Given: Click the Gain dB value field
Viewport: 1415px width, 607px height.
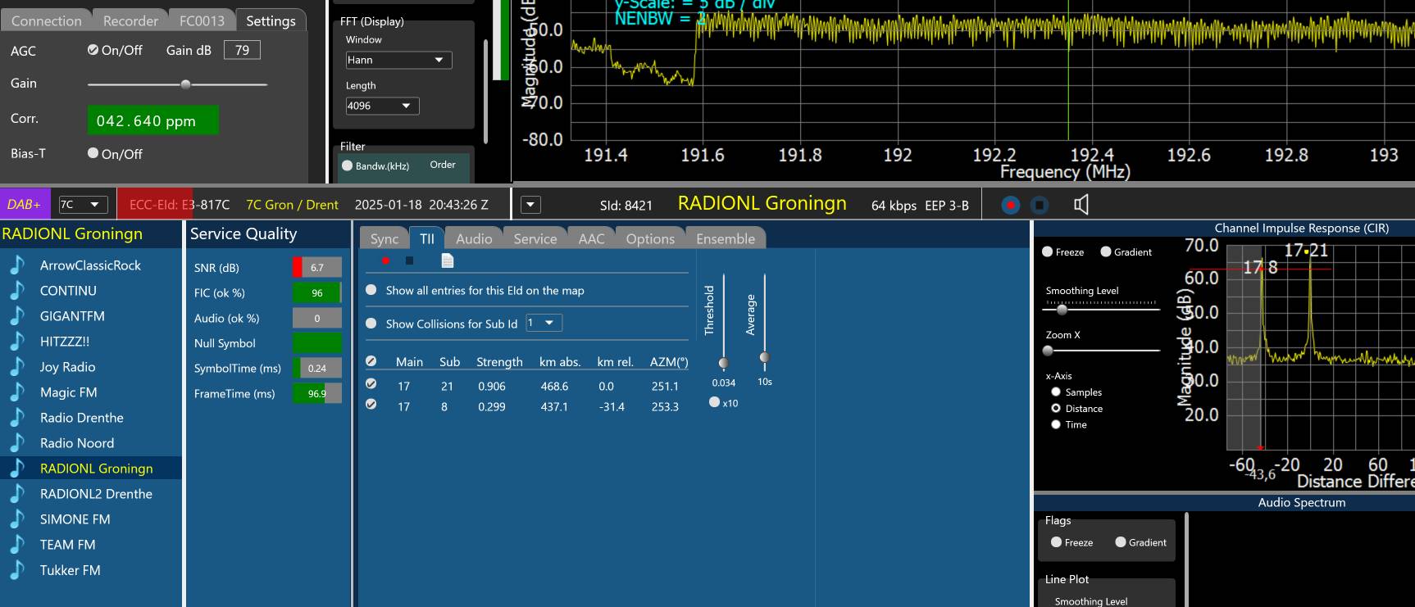Looking at the screenshot, I should pos(242,50).
